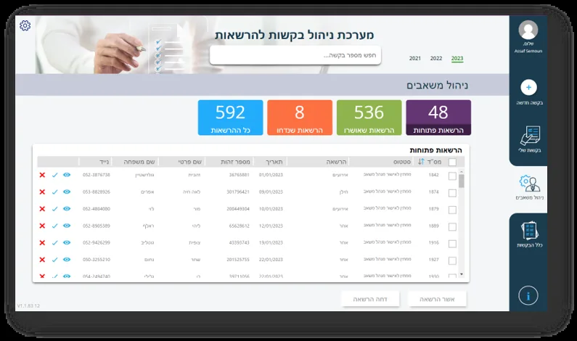577x341 pixels.
Task: View request 1916 with the eye icon
Action: coord(67,242)
